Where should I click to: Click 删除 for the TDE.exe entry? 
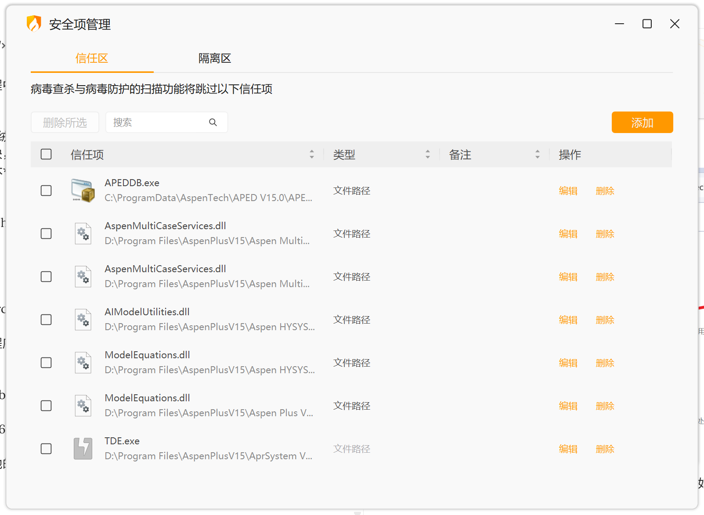click(605, 449)
